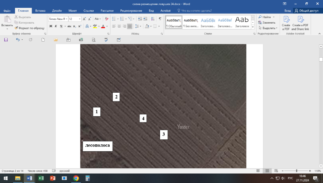
Task: Create a new blank document
Action: pyautogui.click(x=43, y=40)
